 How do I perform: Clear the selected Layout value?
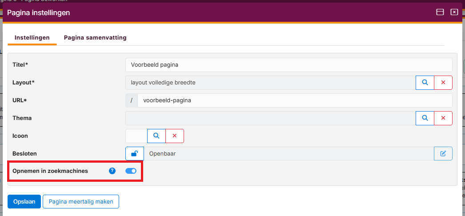point(443,83)
